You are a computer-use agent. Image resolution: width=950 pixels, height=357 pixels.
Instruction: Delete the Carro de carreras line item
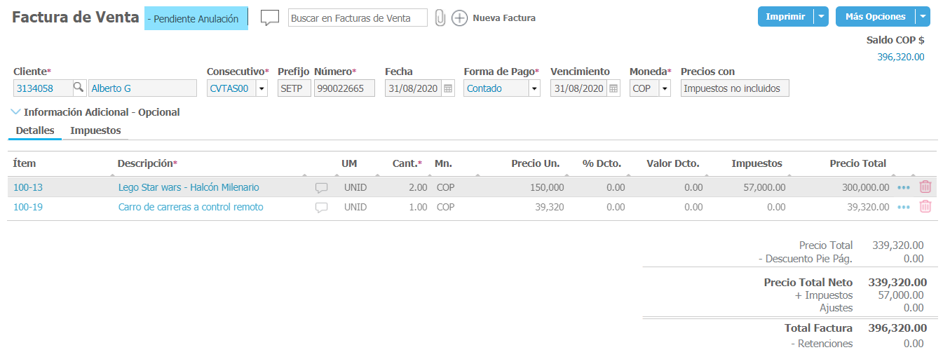(x=925, y=207)
